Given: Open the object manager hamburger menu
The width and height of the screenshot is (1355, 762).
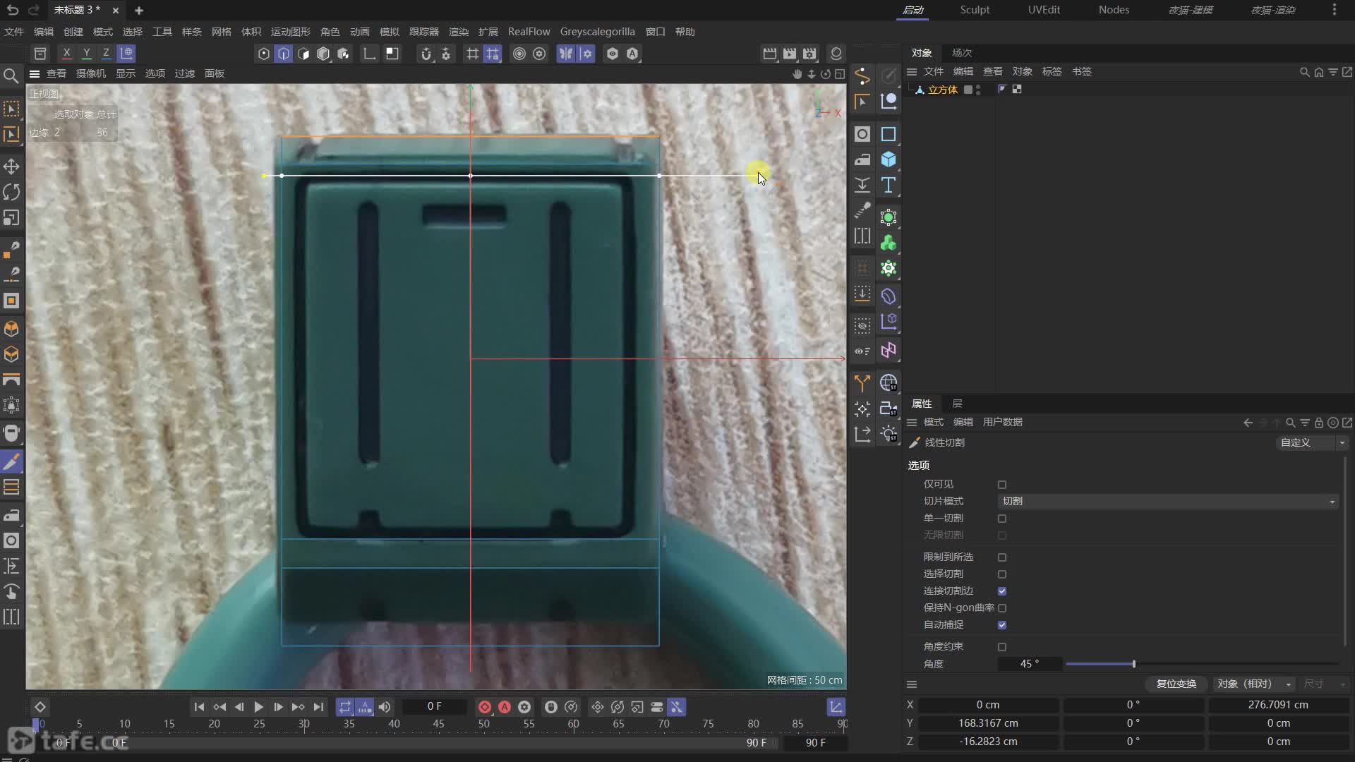Looking at the screenshot, I should pyautogui.click(x=912, y=71).
